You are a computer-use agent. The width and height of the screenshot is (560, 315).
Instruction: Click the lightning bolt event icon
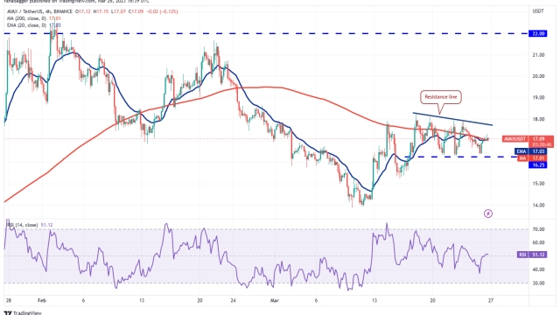(x=488, y=213)
